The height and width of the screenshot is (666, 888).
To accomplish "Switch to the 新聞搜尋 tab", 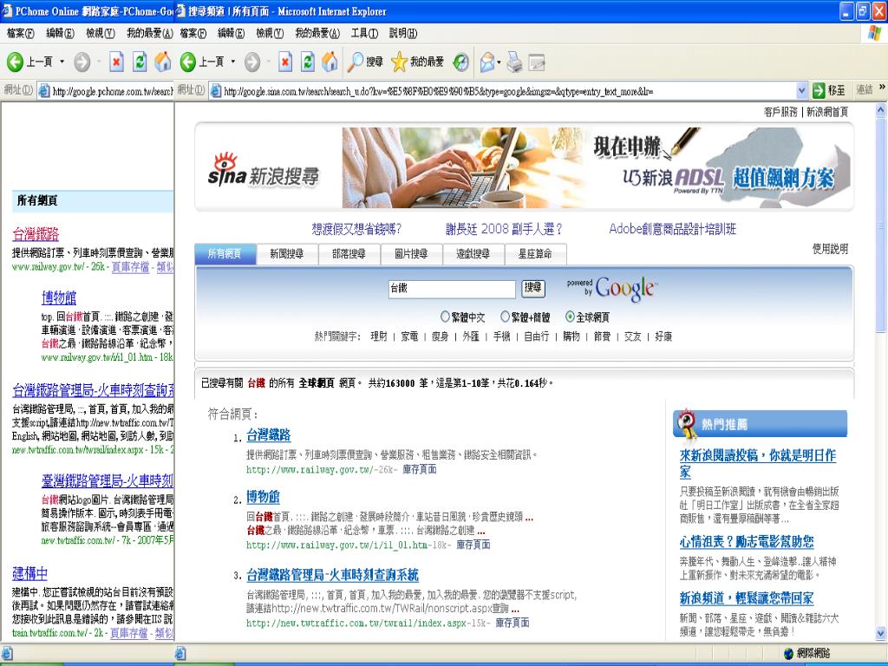I will pos(286,254).
